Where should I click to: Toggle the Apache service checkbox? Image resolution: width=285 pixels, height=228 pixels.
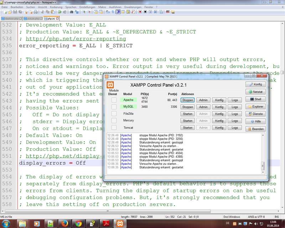click(114, 100)
